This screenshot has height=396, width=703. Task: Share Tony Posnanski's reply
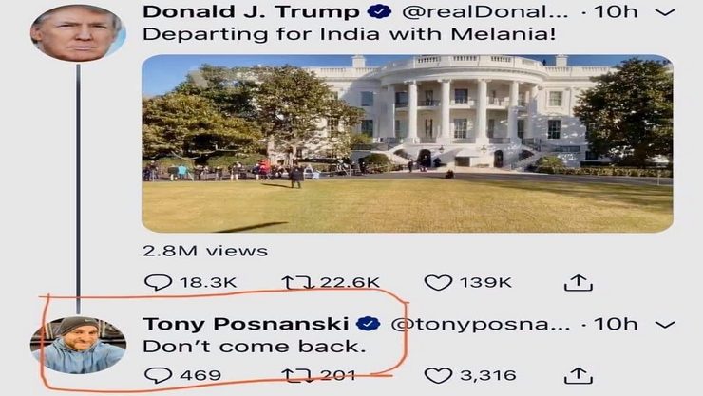click(579, 375)
